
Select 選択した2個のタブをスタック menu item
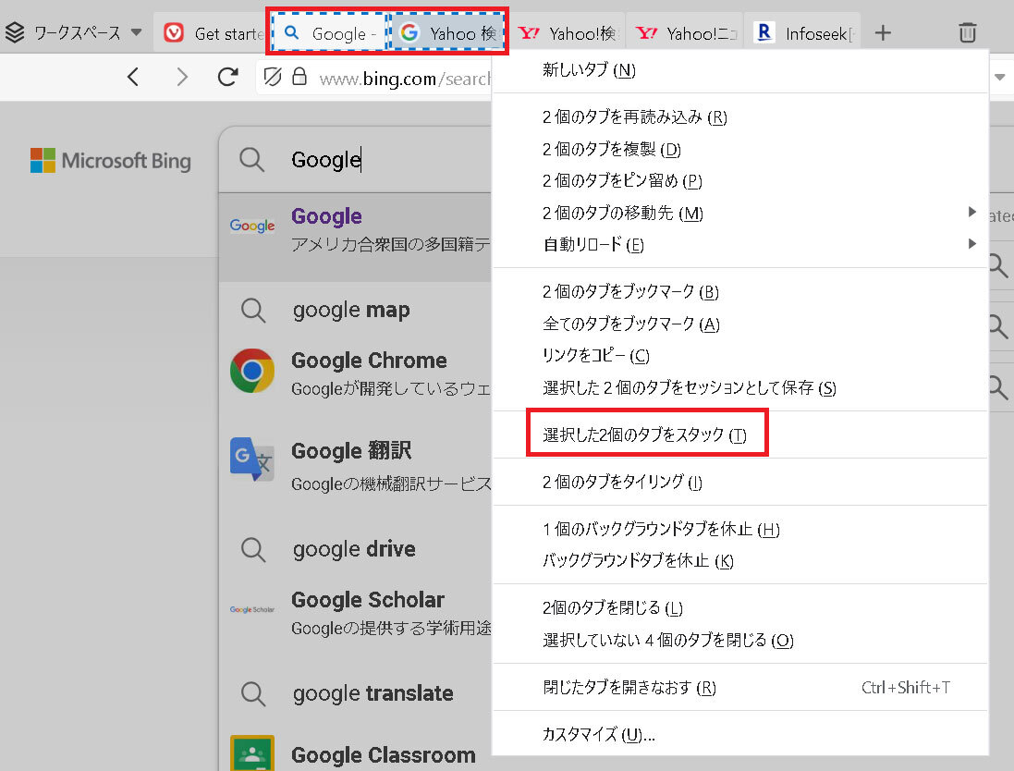point(645,435)
